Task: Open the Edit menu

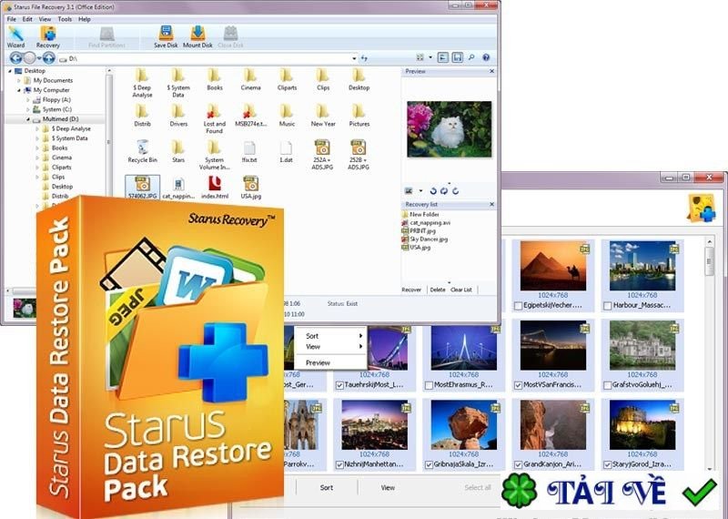Action: click(x=27, y=19)
